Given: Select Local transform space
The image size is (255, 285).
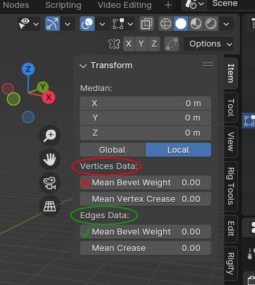Looking at the screenshot, I should (x=178, y=150).
